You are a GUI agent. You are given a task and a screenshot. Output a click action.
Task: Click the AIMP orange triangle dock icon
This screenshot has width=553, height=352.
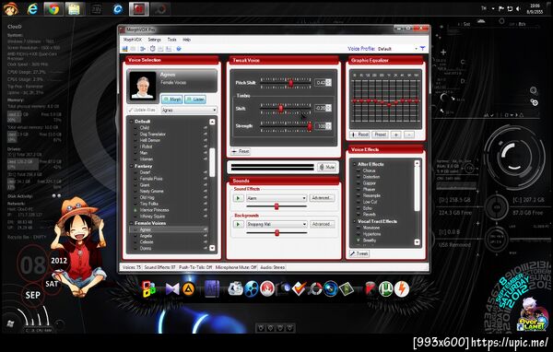click(x=189, y=289)
